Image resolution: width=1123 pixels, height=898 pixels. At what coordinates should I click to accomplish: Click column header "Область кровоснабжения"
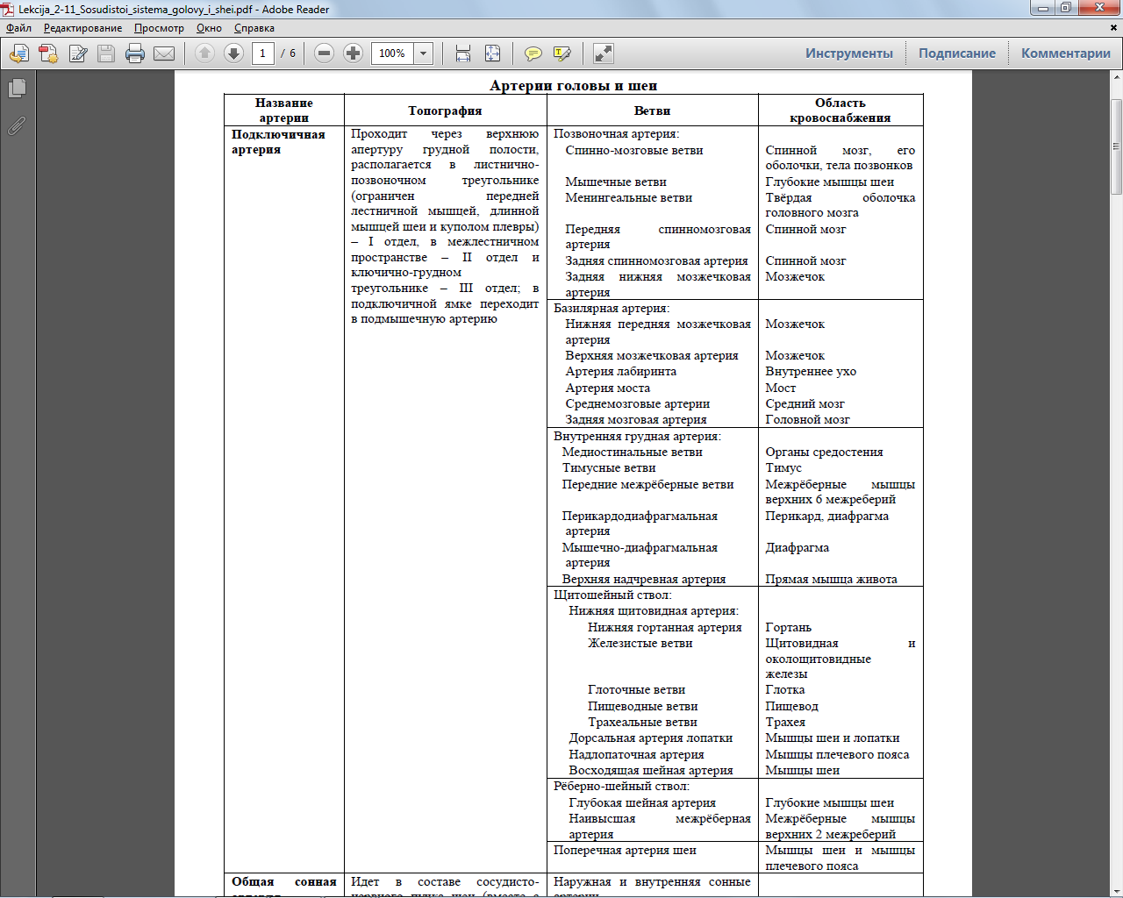tap(840, 110)
